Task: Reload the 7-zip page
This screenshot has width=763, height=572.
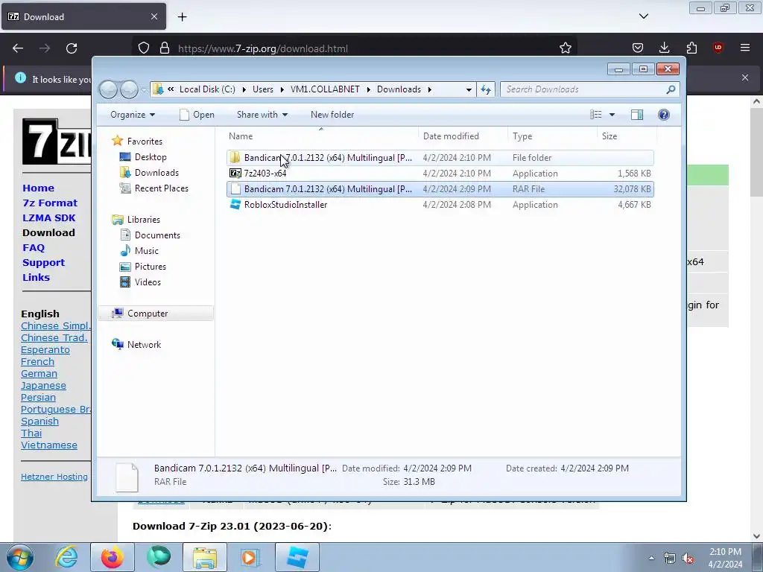Action: [72, 48]
